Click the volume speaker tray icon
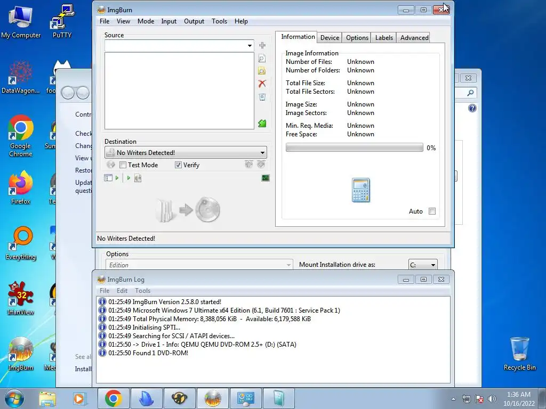Screen dimensions: 546x409 coord(492,398)
